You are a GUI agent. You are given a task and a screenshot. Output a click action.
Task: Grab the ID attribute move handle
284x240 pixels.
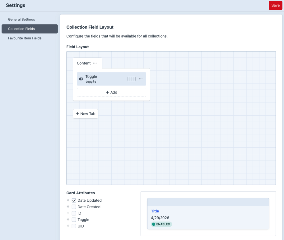pyautogui.click(x=68, y=213)
